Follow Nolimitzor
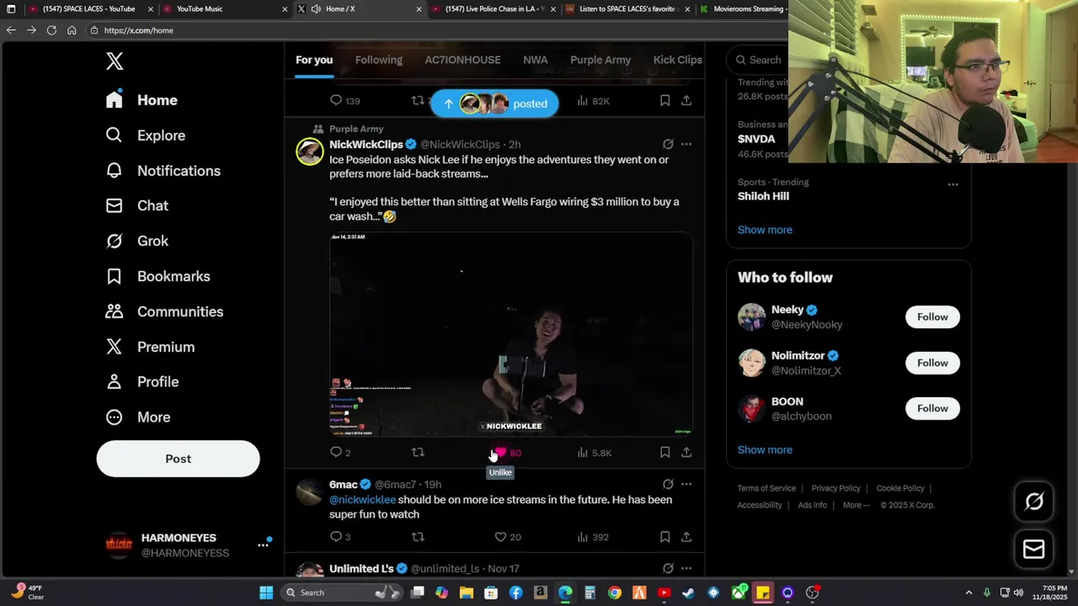The width and height of the screenshot is (1078, 606). click(x=932, y=363)
